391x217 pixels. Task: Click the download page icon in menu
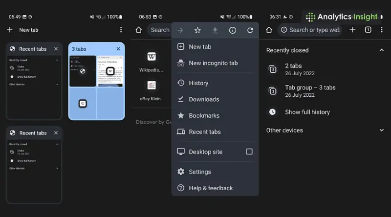tap(215, 30)
